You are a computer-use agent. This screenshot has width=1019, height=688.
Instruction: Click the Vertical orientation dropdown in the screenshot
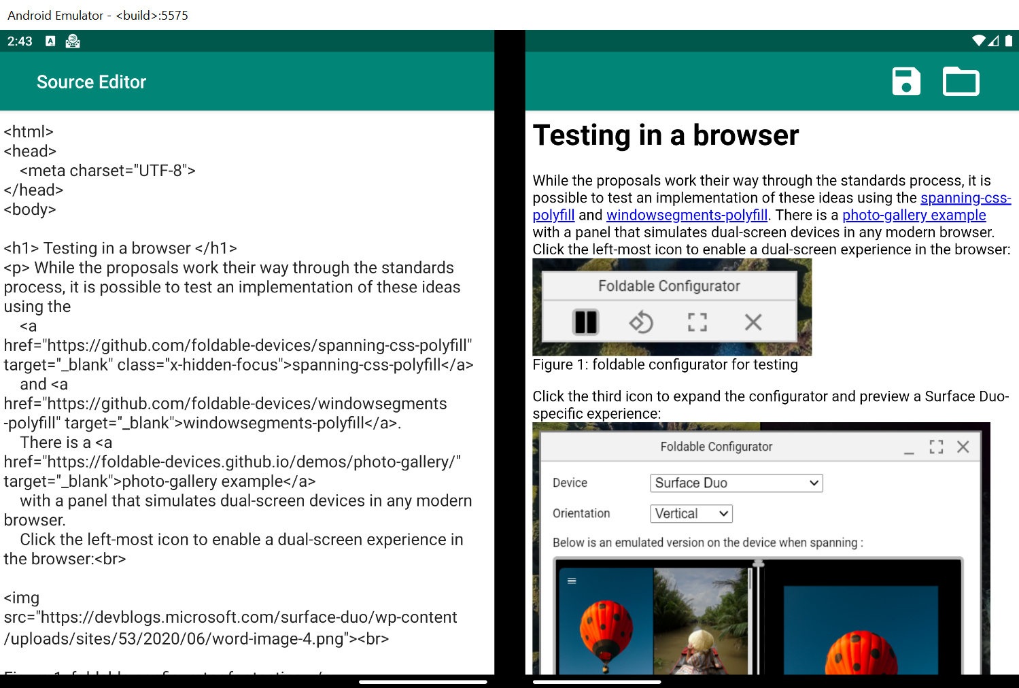pyautogui.click(x=691, y=513)
